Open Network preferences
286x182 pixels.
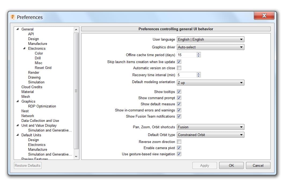click(28, 116)
